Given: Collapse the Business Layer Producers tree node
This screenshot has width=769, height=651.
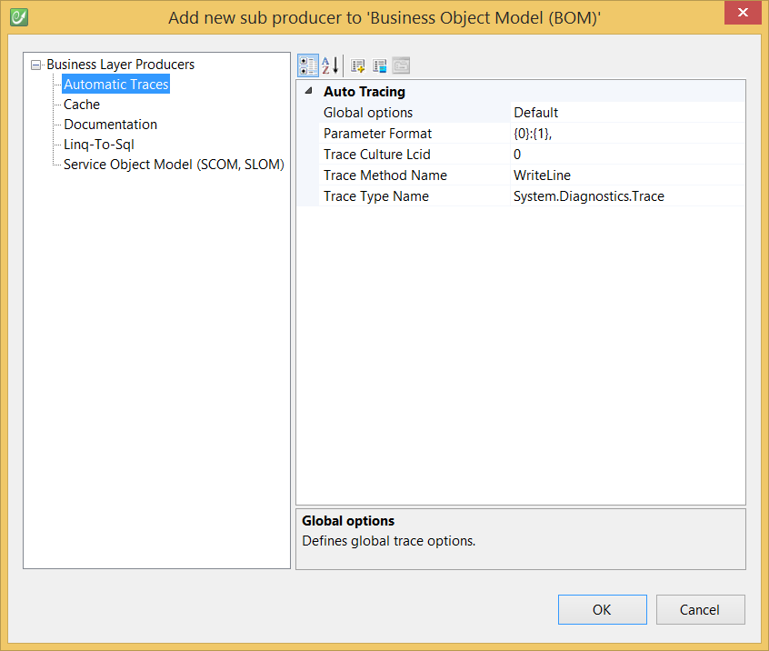Looking at the screenshot, I should [35, 65].
